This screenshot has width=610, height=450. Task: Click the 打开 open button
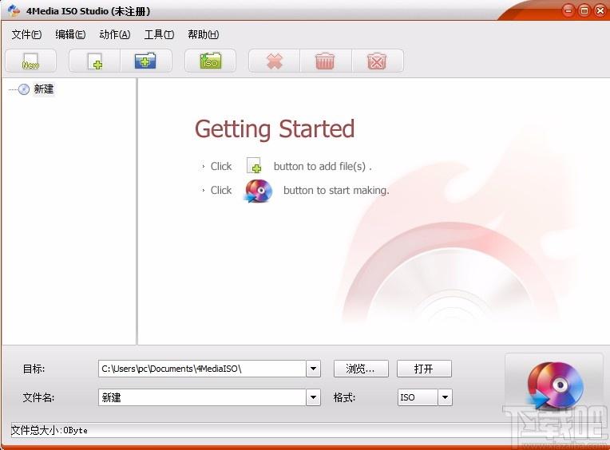[x=424, y=369]
